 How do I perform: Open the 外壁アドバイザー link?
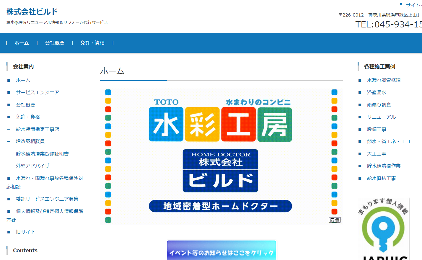[35, 166]
